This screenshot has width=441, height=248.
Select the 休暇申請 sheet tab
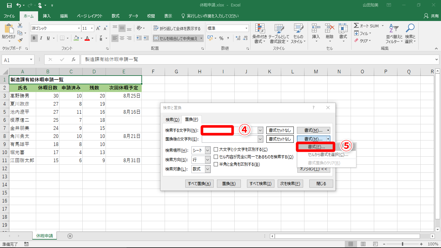(45, 236)
